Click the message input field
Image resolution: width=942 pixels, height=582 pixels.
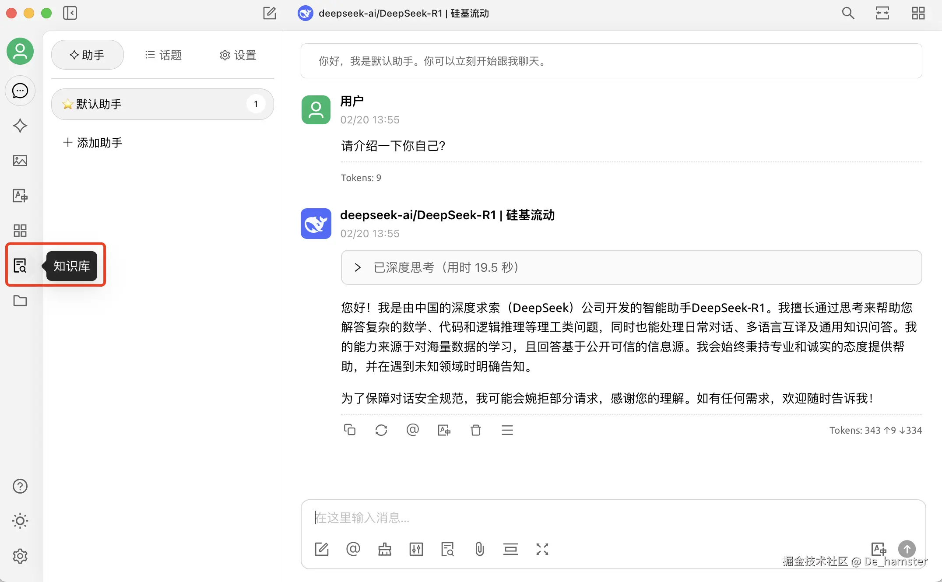[613, 518]
